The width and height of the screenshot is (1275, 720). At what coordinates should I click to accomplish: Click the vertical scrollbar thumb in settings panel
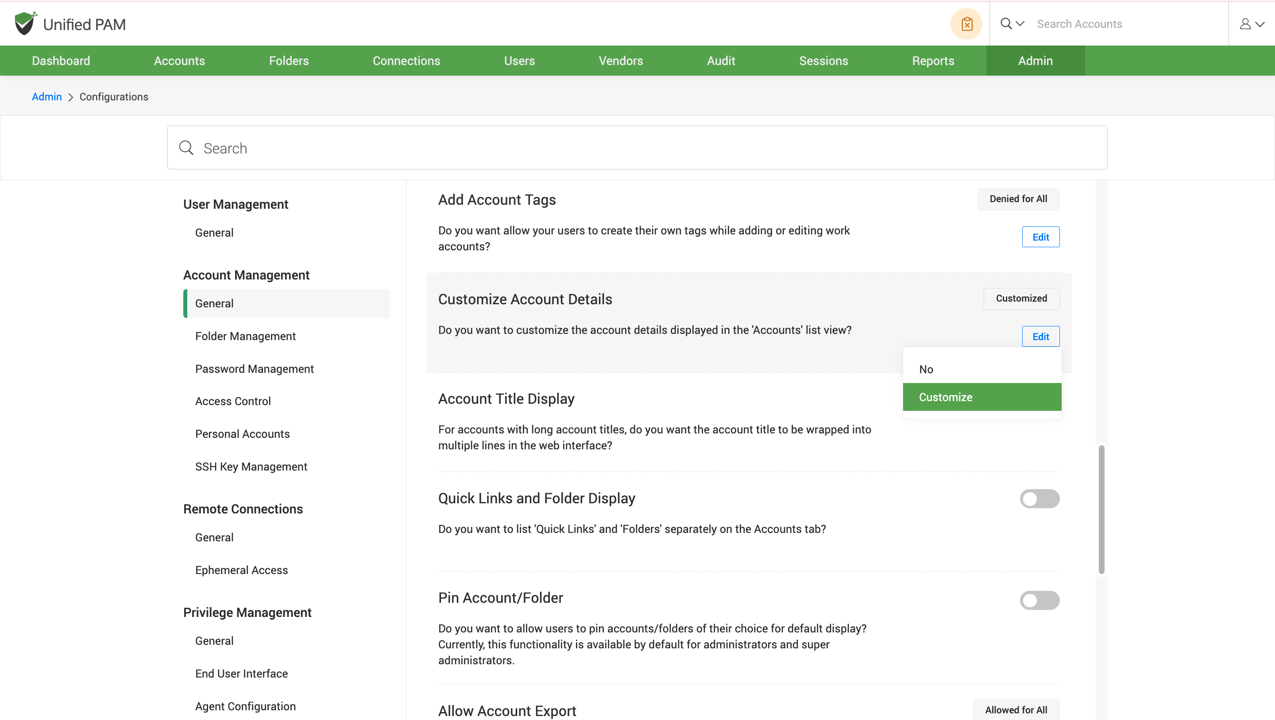(1101, 509)
